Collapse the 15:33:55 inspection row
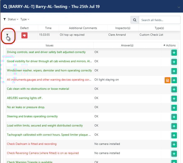This screenshot has height=163, width=183. click(7, 35)
